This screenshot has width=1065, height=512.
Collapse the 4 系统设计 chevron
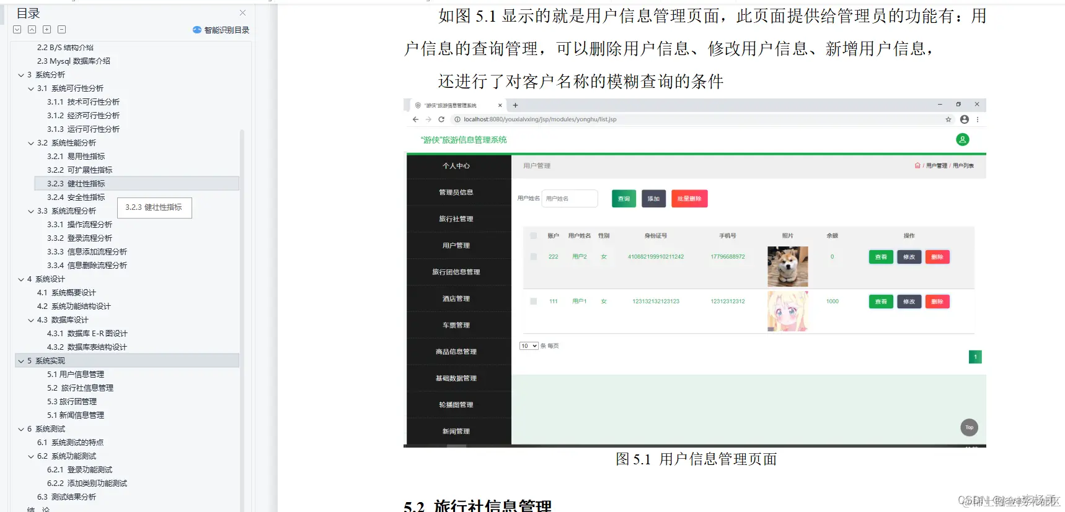[x=21, y=279]
